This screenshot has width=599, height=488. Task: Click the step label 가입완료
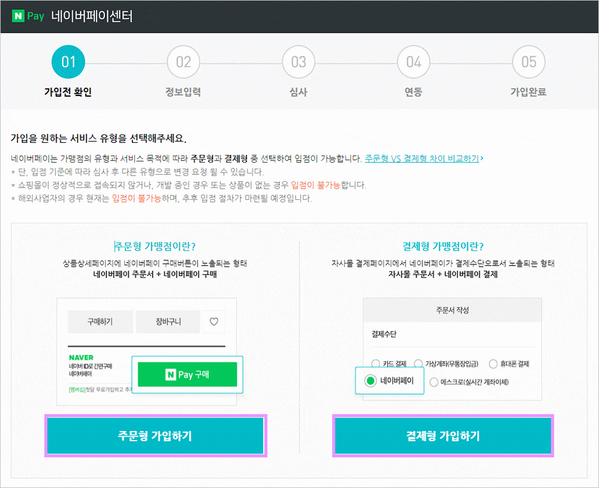pos(529,92)
